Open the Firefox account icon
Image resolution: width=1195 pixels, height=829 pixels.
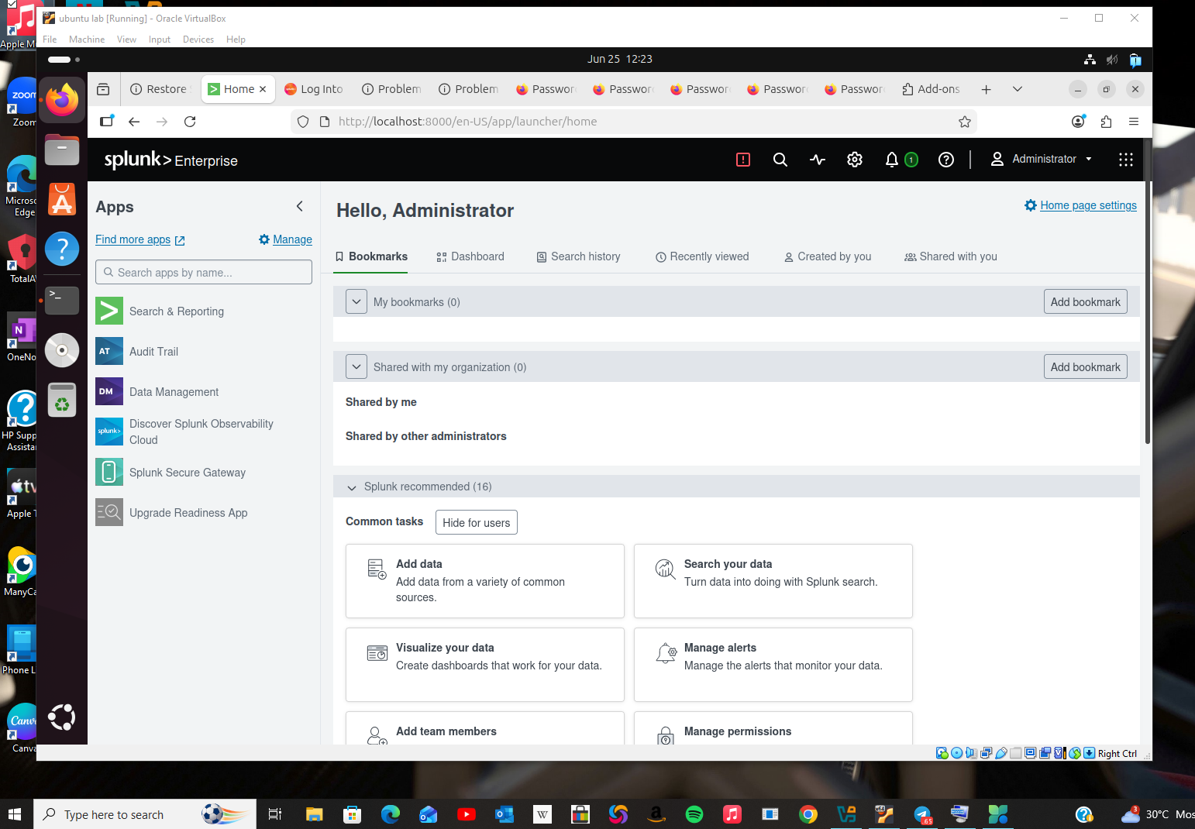pyautogui.click(x=1078, y=122)
